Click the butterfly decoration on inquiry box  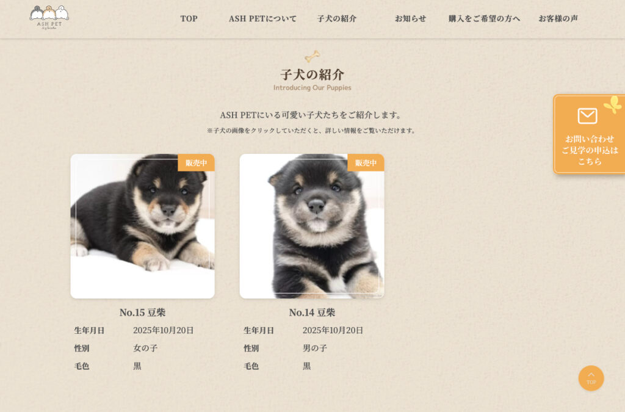pyautogui.click(x=613, y=105)
